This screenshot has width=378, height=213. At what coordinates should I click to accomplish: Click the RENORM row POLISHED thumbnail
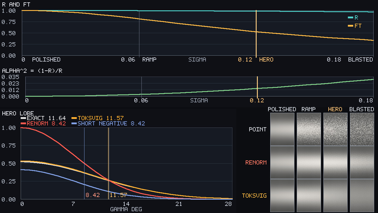click(282, 162)
